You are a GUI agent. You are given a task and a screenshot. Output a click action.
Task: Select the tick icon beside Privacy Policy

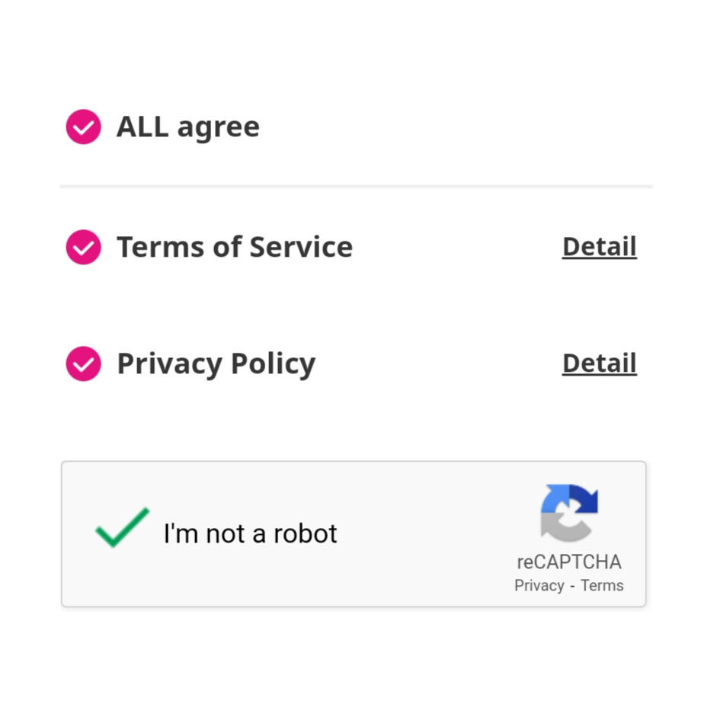coord(83,364)
